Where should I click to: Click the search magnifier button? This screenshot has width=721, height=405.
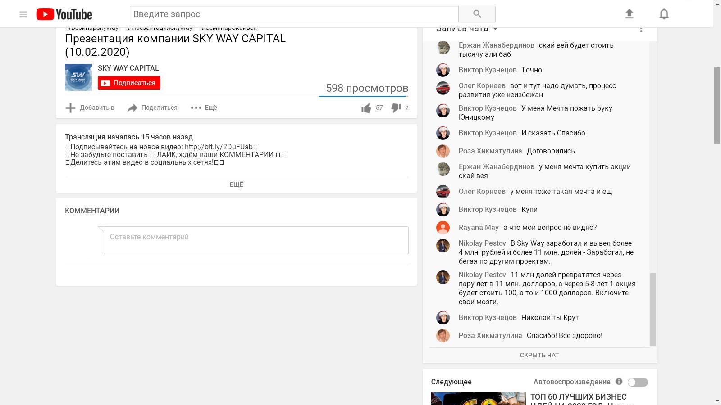pos(477,14)
